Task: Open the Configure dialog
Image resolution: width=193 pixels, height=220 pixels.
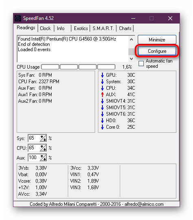Action: (x=157, y=51)
